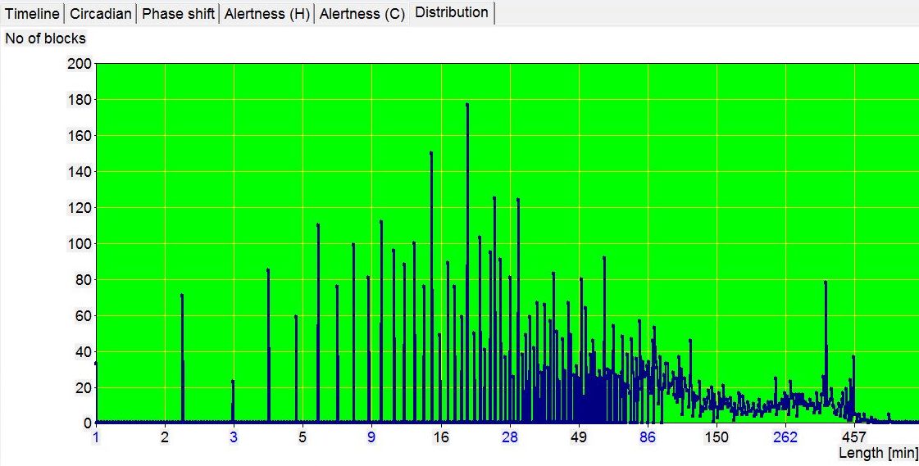Click the isolated tall spike left of 457
The height and width of the screenshot is (466, 919).
(x=826, y=283)
